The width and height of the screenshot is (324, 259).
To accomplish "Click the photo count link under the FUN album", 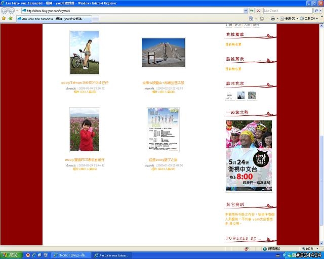I will 85,169.
